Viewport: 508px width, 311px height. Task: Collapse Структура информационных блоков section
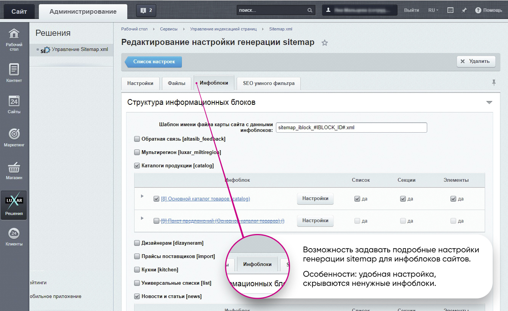coord(489,103)
